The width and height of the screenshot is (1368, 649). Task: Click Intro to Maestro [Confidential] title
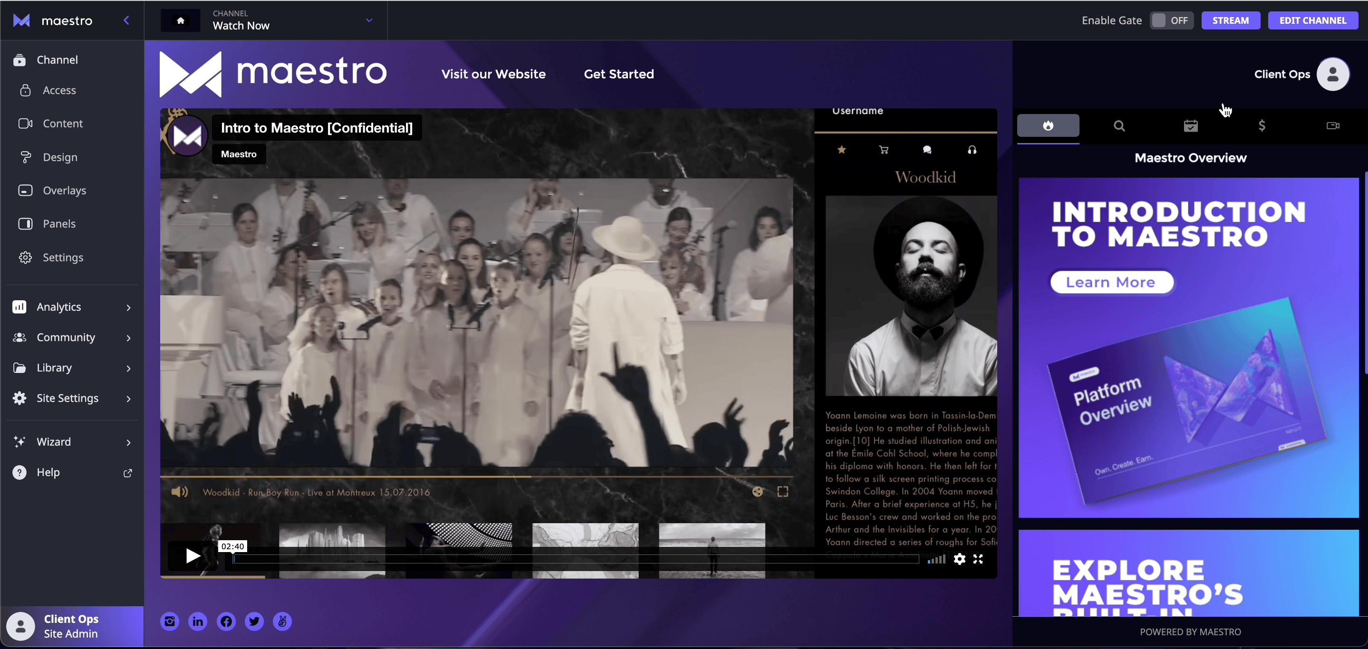tap(317, 128)
